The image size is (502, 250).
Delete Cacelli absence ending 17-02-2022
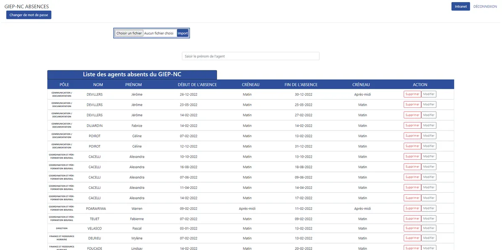pos(412,198)
